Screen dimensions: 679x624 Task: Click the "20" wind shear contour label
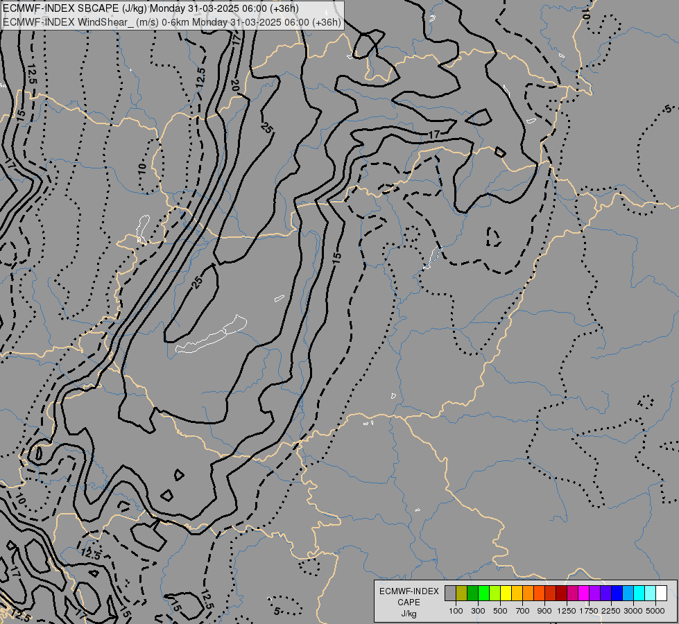click(235, 85)
